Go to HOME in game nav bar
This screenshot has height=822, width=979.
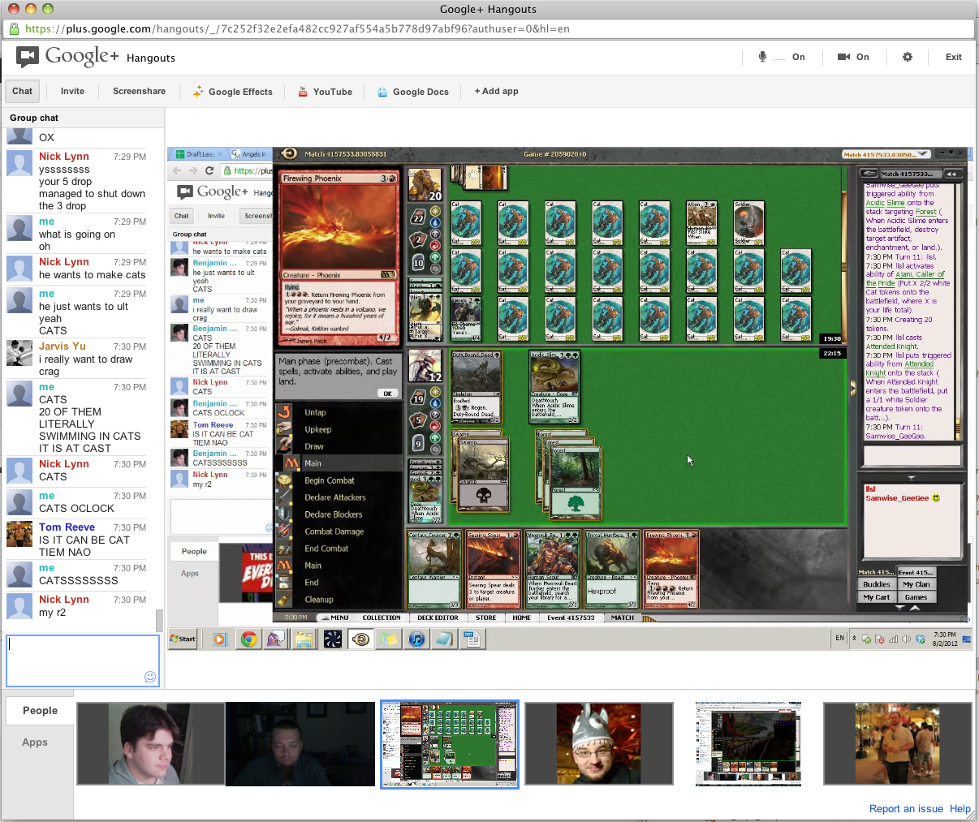(x=521, y=618)
